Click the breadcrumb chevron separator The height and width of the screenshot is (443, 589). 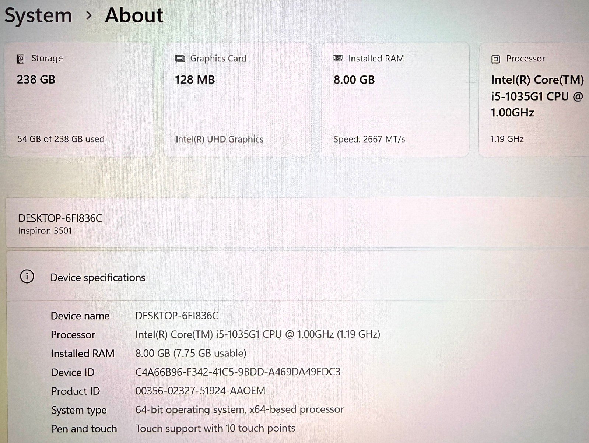click(x=89, y=15)
